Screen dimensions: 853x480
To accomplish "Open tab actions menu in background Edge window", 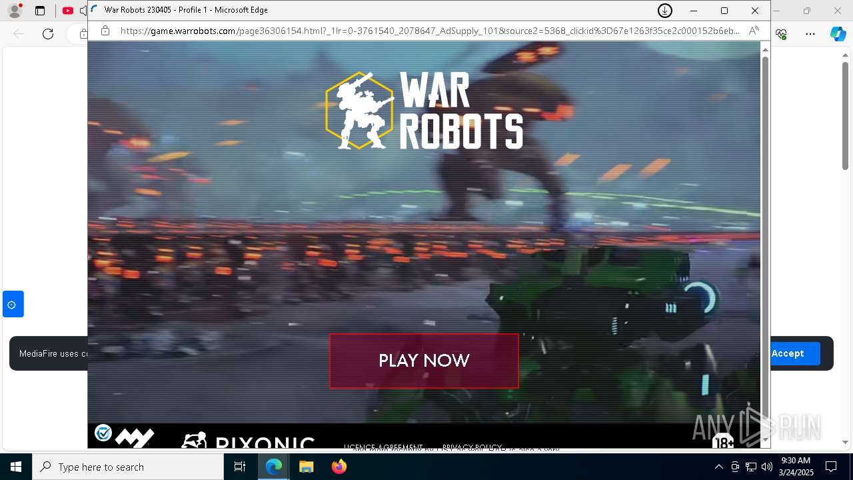I will coord(40,11).
